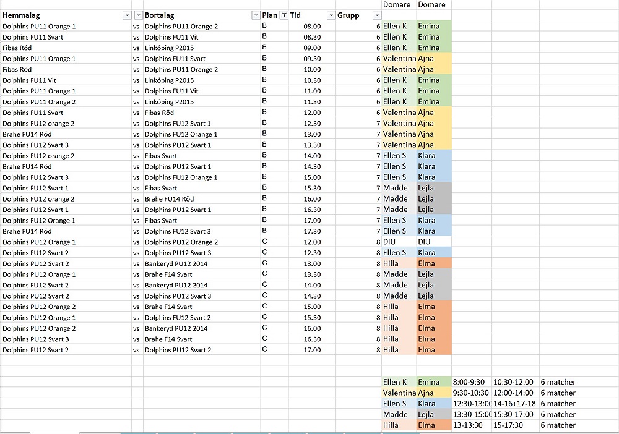Select the 9:30-10:30 summary cell

pos(471,393)
